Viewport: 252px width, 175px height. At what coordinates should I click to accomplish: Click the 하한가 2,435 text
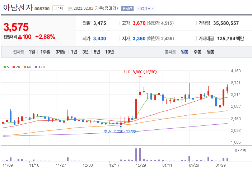point(160,38)
